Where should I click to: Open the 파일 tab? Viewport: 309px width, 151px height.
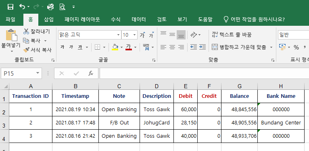click(10, 19)
